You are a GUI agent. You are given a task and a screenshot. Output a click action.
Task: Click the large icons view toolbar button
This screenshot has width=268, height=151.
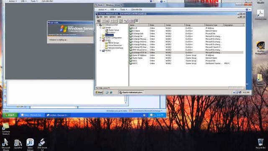coord(126,21)
